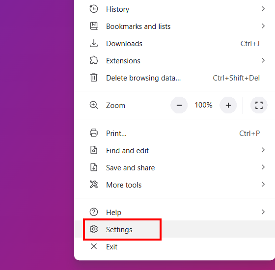Click the Ctrl+P shortcut text

pos(249,134)
